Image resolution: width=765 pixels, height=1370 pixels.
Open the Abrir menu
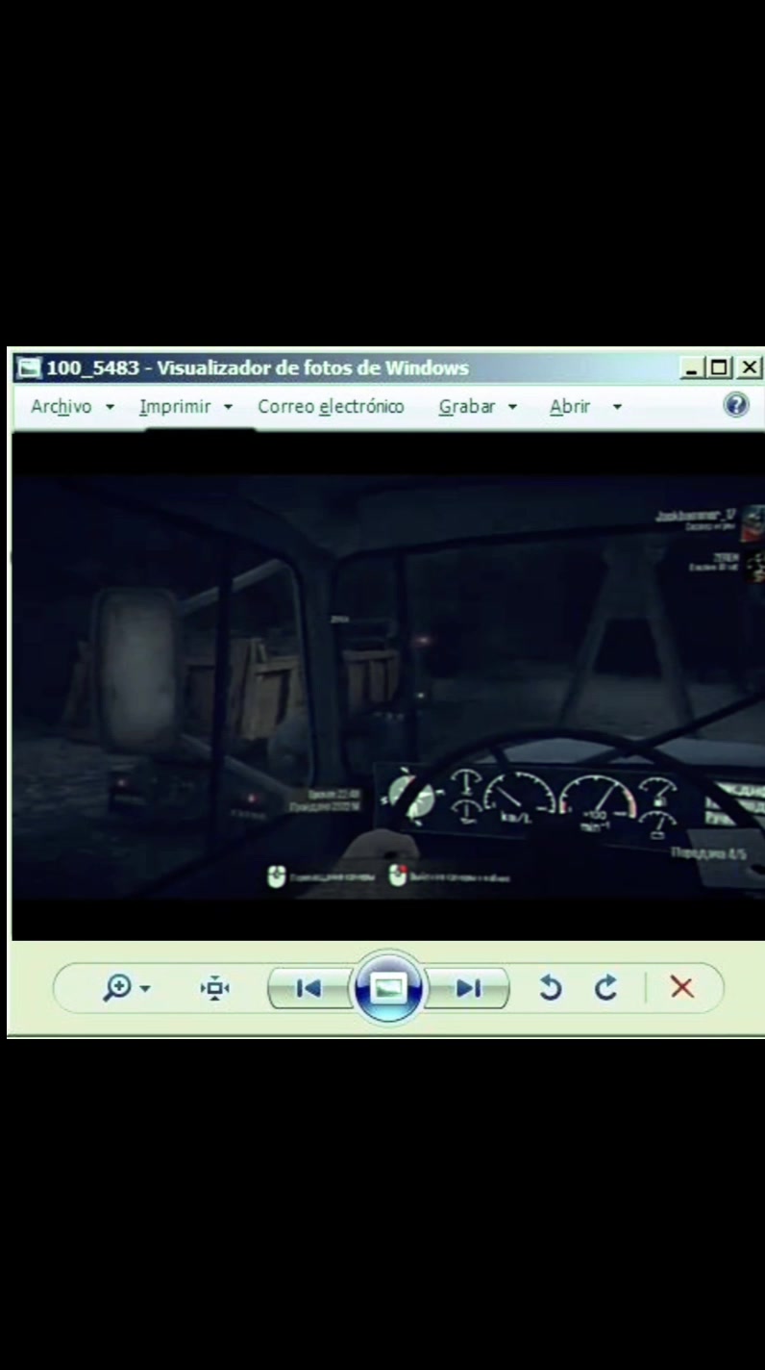pos(570,407)
